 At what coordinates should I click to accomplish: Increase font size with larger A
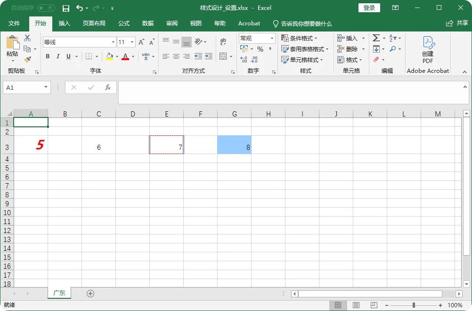141,42
